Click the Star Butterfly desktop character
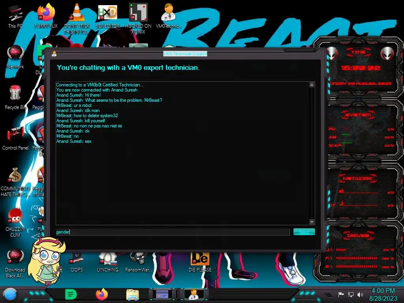 pos(47,261)
